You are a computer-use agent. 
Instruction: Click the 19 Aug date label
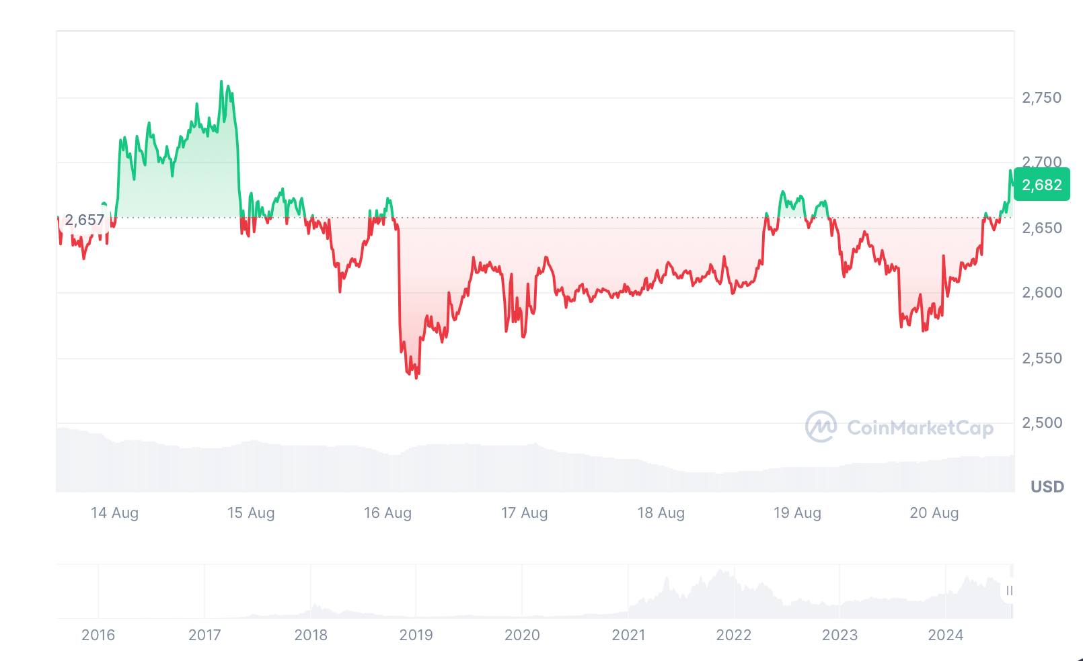(797, 513)
